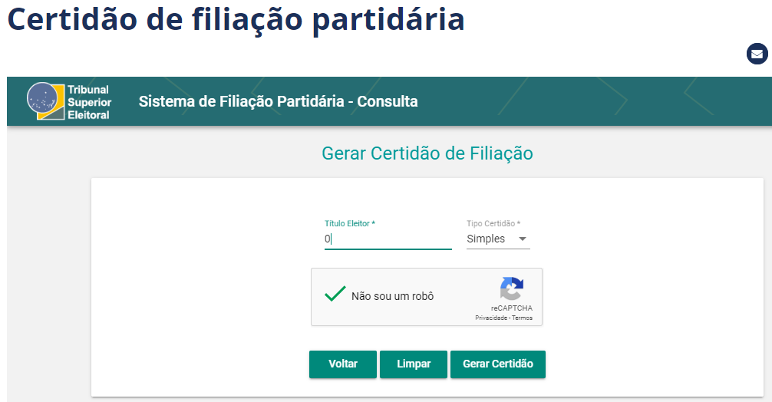Open the reCAPTCHA Termos link
The width and height of the screenshot is (772, 402).
tap(523, 318)
